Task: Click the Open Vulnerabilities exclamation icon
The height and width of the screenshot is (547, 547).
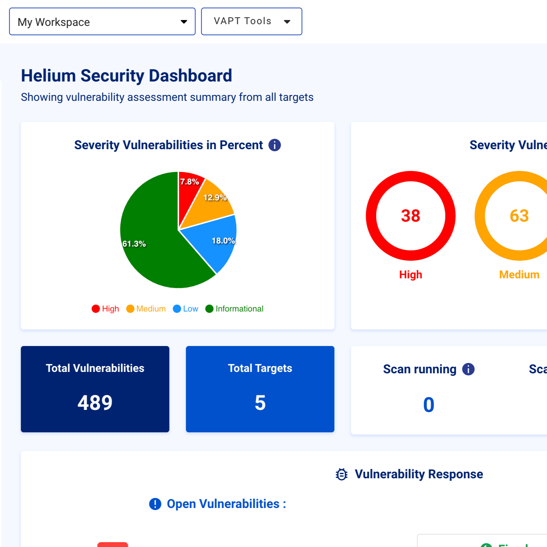Action: point(155,504)
